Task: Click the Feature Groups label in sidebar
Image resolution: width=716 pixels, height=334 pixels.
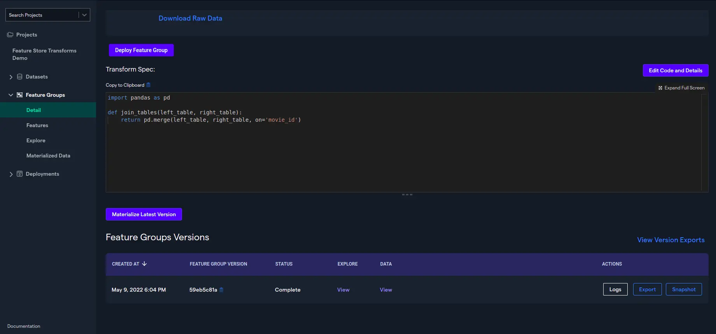Action: [x=45, y=95]
